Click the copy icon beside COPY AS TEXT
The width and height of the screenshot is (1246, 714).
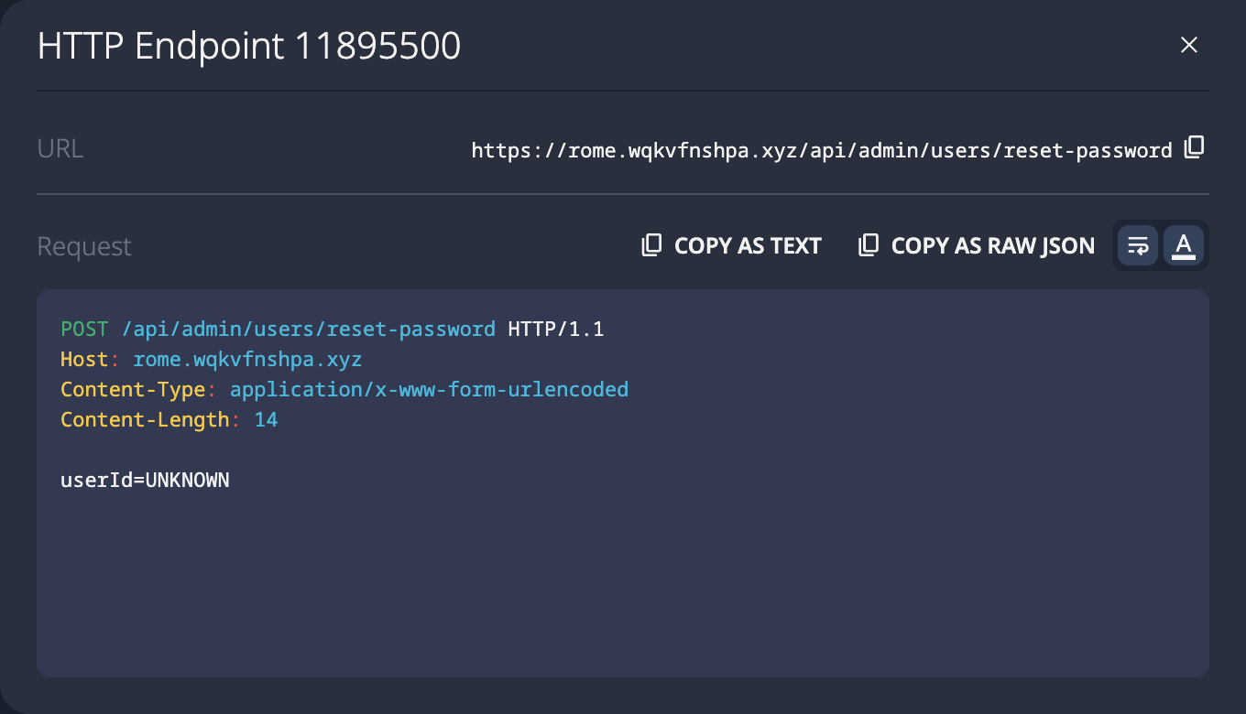(650, 244)
